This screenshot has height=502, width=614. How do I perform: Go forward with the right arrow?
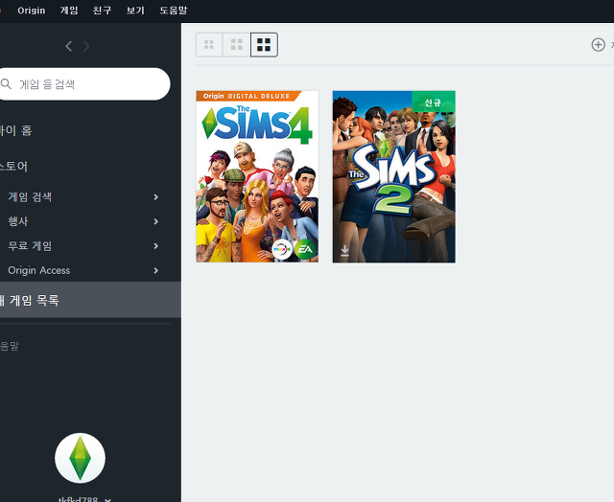(x=86, y=46)
